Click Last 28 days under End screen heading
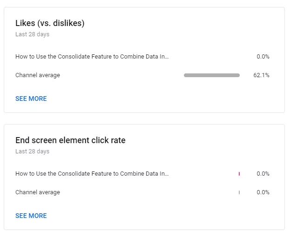The width and height of the screenshot is (290, 237). pyautogui.click(x=32, y=151)
